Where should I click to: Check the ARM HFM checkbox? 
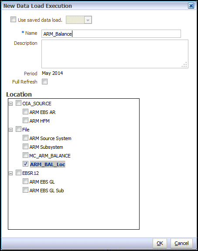[25, 120]
